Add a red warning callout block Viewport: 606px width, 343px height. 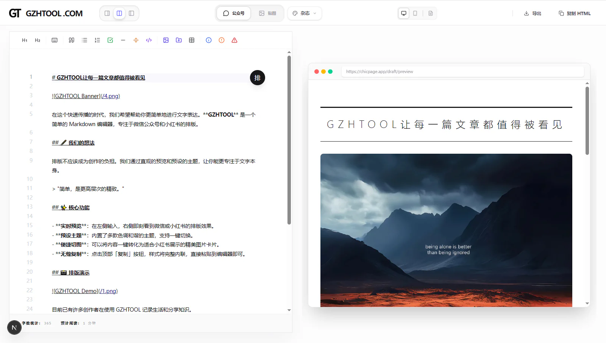pyautogui.click(x=234, y=40)
